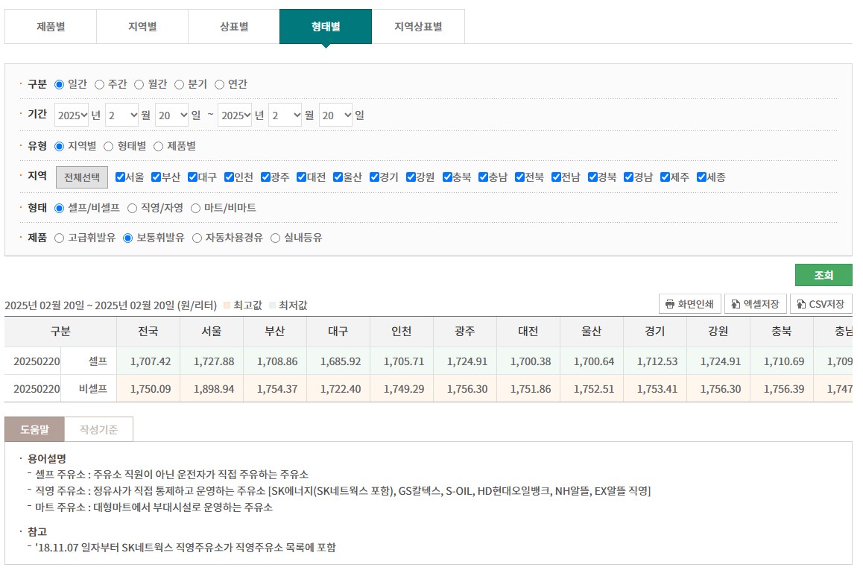Viewport: 863px width, 576px height.
Task: Select 보통휘발유 product option
Action: [x=127, y=238]
